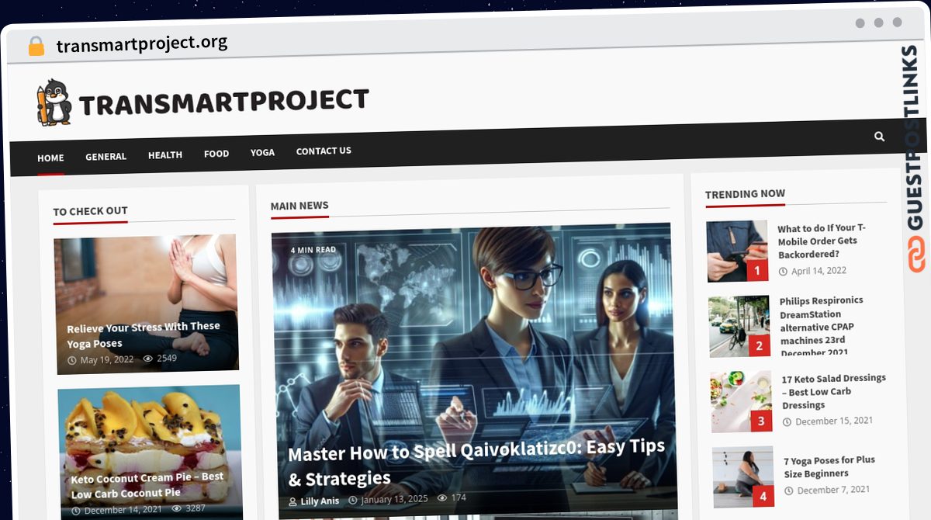The width and height of the screenshot is (931, 520).
Task: Click the T-Mobile article thumbnail
Action: coord(737,251)
